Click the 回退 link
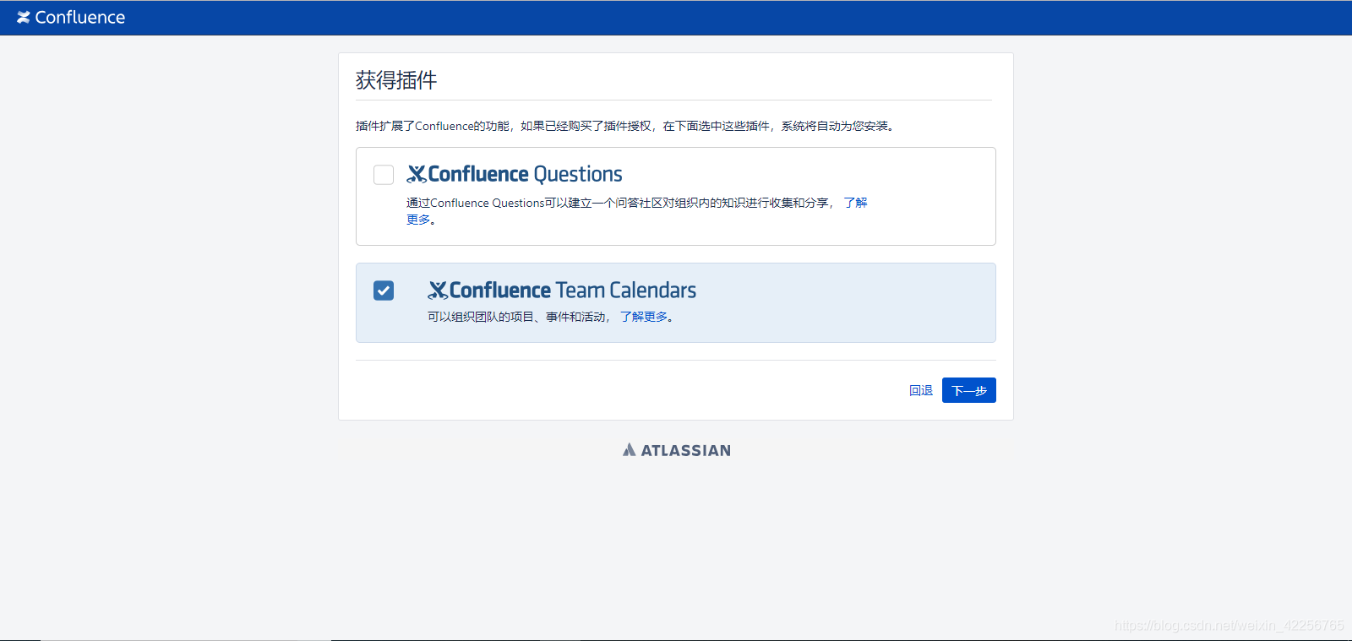 [x=921, y=390]
